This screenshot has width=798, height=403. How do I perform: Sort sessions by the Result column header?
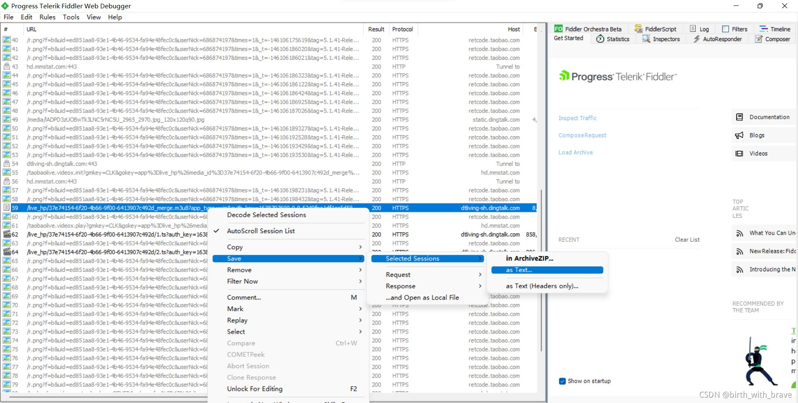click(376, 29)
